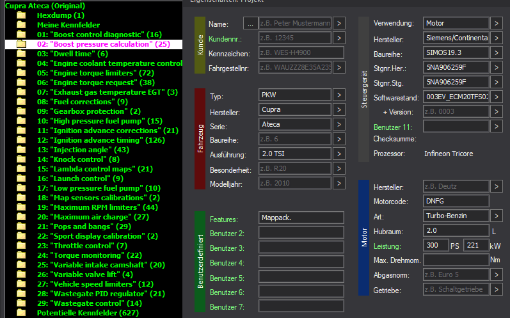
Task: Open the arrow list for Softwarestand
Action: 497,97
